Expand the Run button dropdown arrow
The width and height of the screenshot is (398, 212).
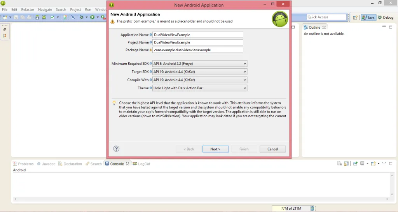pyautogui.click(x=98, y=17)
